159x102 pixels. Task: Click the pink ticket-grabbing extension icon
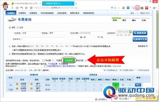point(137,8)
